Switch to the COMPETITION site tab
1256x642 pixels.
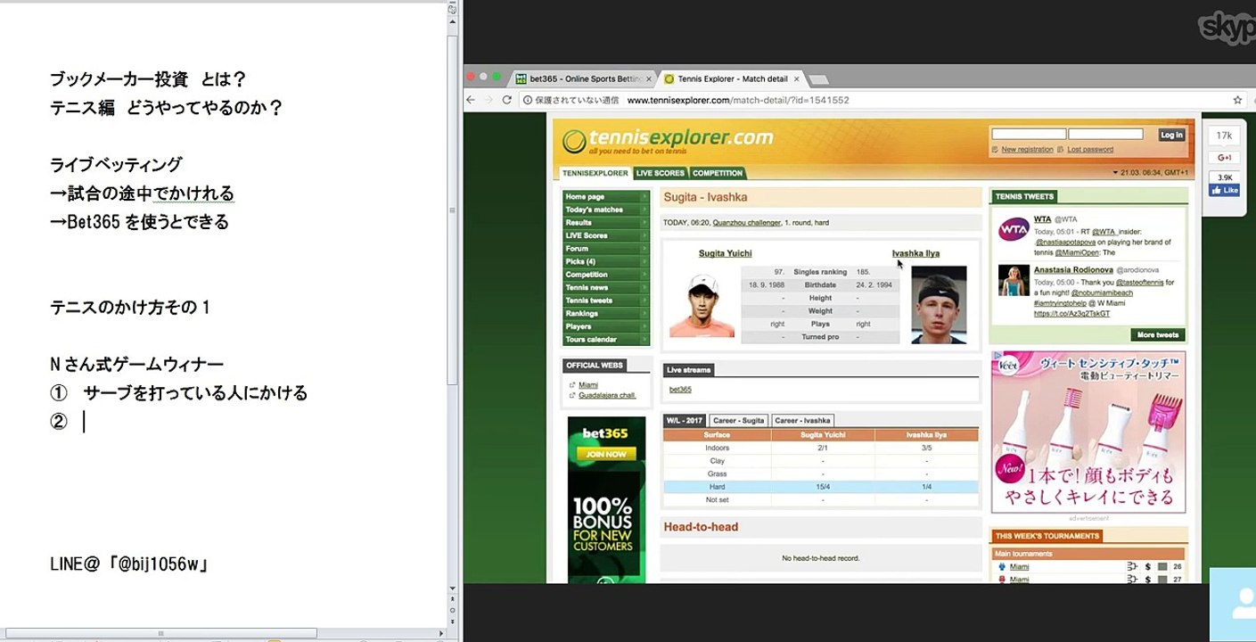718,173
